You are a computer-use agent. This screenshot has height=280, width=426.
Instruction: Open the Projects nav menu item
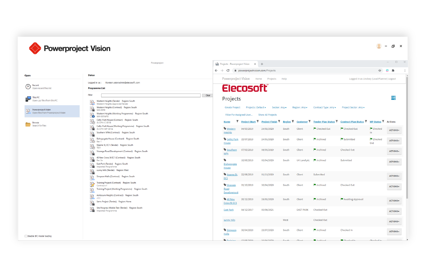[272, 79]
